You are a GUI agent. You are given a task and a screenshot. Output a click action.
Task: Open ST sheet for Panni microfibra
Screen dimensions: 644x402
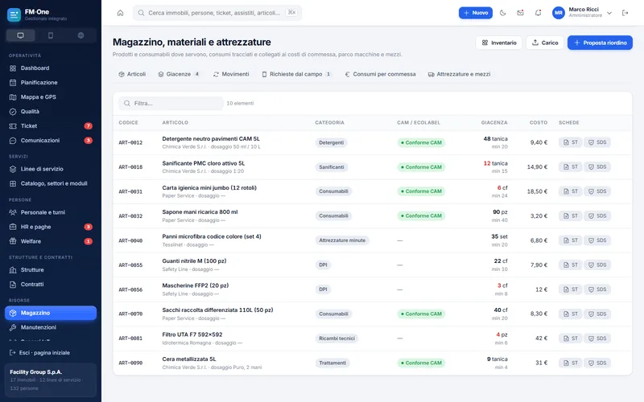coord(571,240)
